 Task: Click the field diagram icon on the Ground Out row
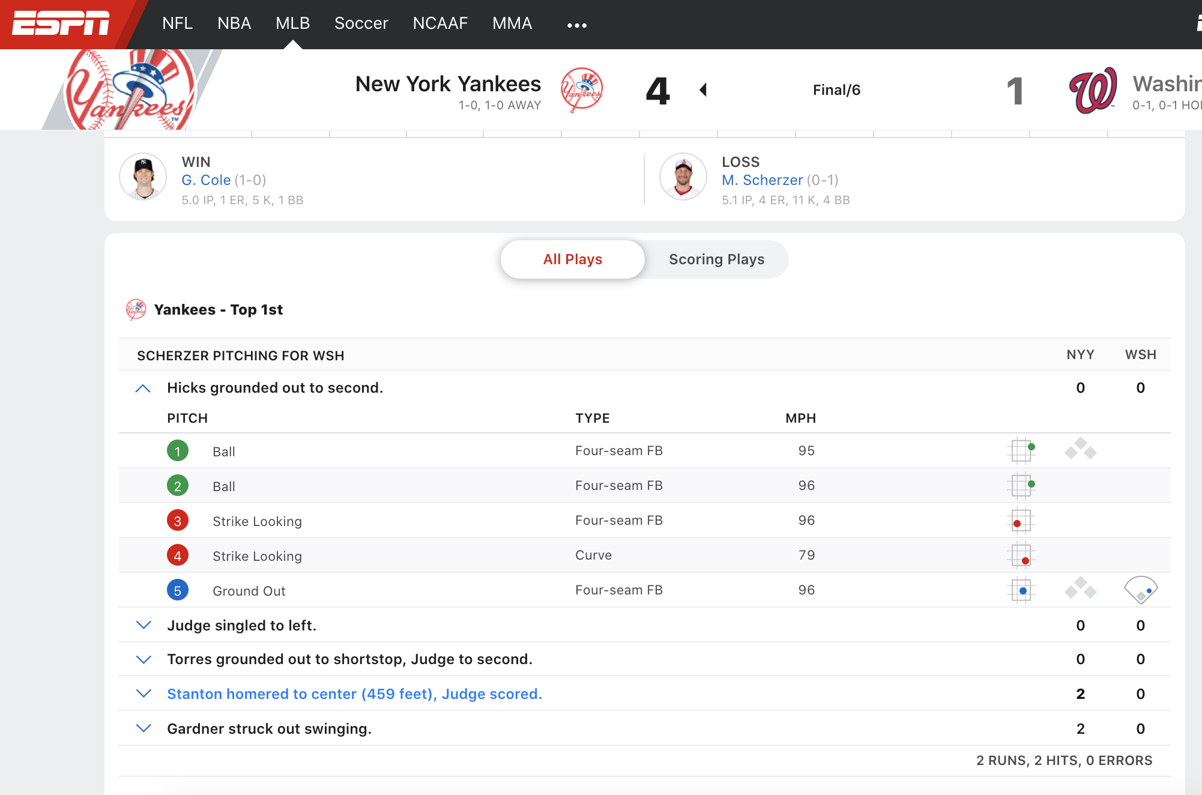[1140, 590]
